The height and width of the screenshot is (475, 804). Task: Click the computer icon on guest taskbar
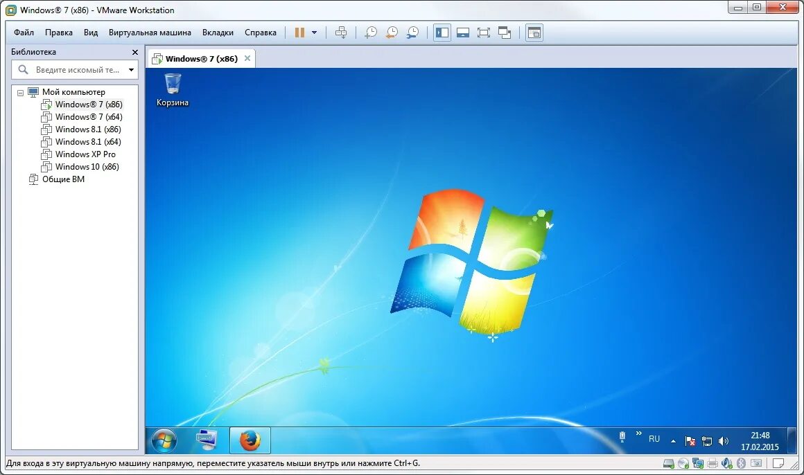click(x=207, y=440)
